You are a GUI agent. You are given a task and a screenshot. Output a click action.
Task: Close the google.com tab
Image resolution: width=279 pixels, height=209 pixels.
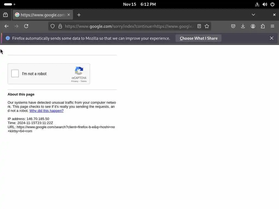pyautogui.click(x=69, y=15)
